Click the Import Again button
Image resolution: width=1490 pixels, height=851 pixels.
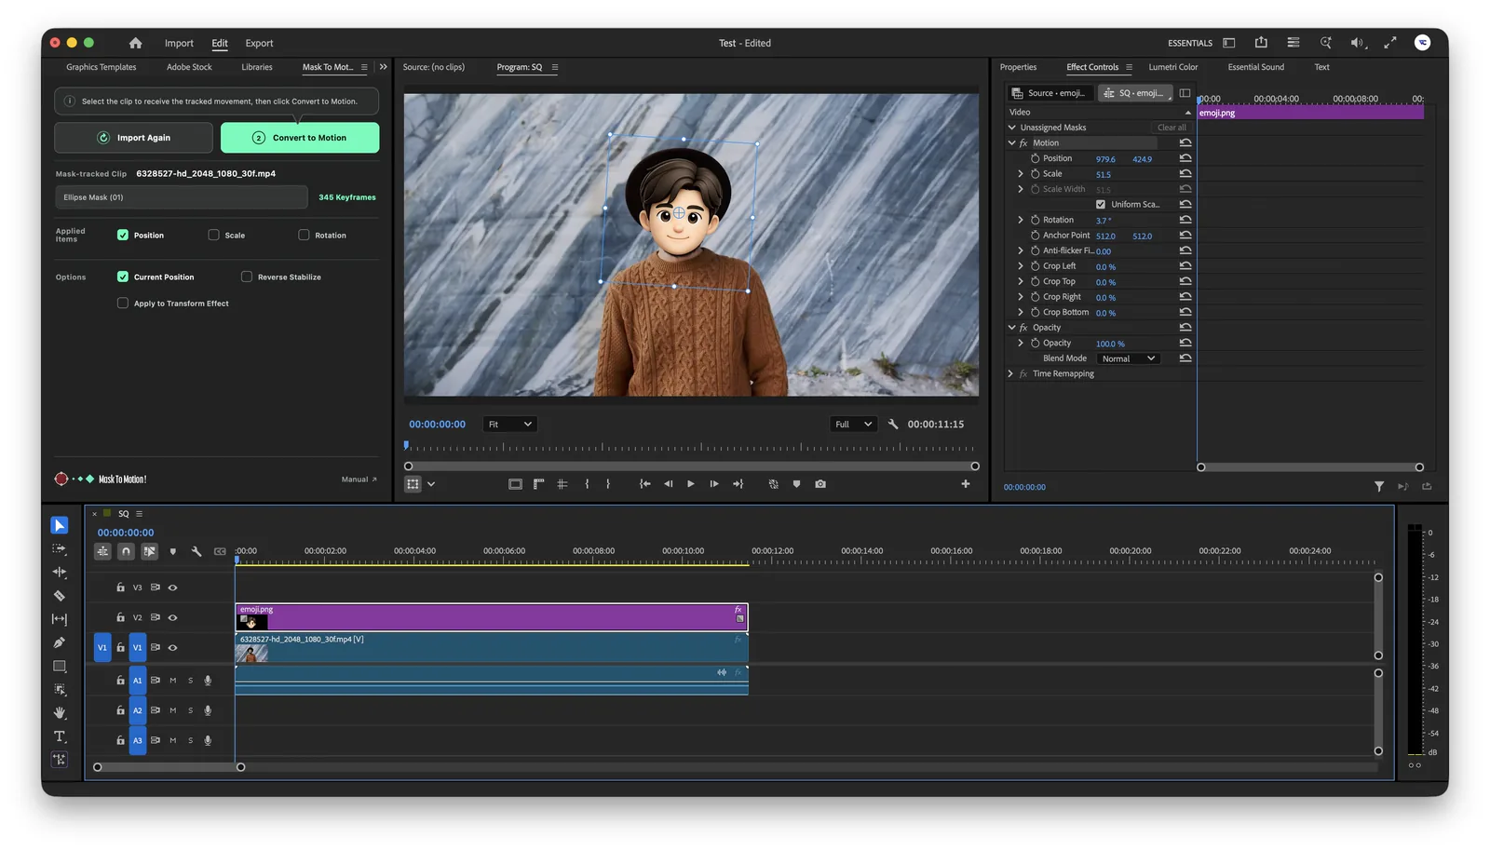point(133,138)
